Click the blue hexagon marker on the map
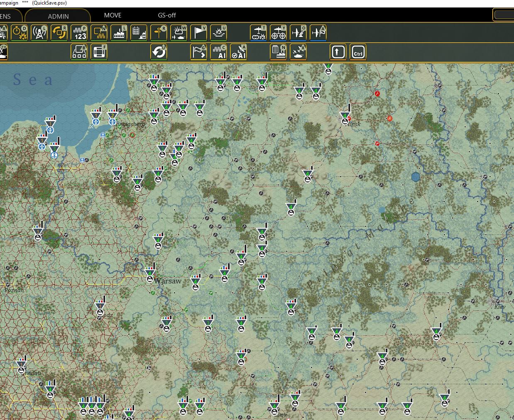 click(x=416, y=177)
